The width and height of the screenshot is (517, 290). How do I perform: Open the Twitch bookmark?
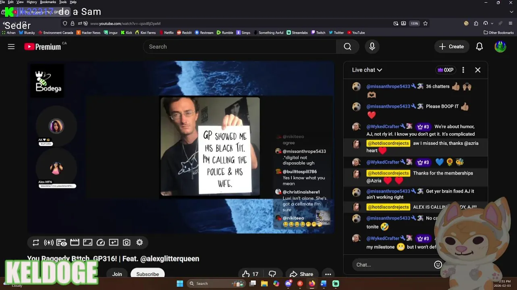(318, 33)
